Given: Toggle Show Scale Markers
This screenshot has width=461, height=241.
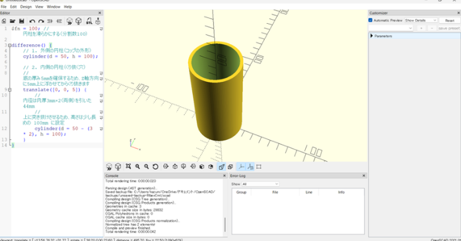Looking at the screenshot, I should click(250, 166).
